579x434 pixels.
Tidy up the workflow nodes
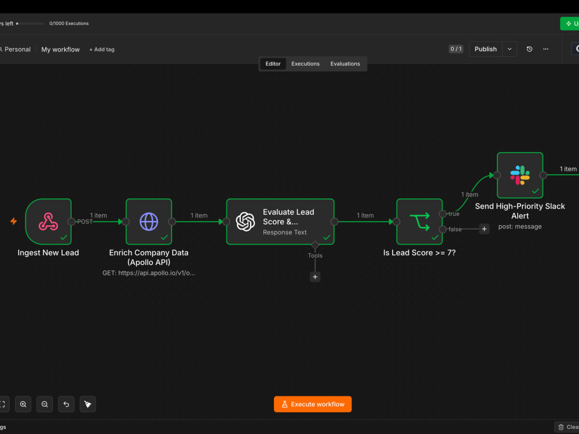pos(88,404)
